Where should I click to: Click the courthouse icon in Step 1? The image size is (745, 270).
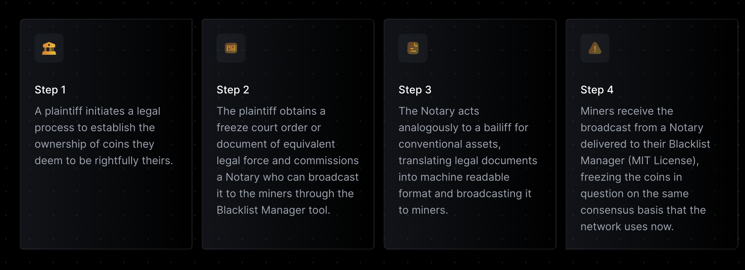coord(49,48)
